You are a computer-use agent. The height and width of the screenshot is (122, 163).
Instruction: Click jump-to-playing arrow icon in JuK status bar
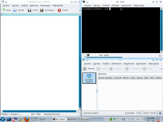(x=160, y=113)
